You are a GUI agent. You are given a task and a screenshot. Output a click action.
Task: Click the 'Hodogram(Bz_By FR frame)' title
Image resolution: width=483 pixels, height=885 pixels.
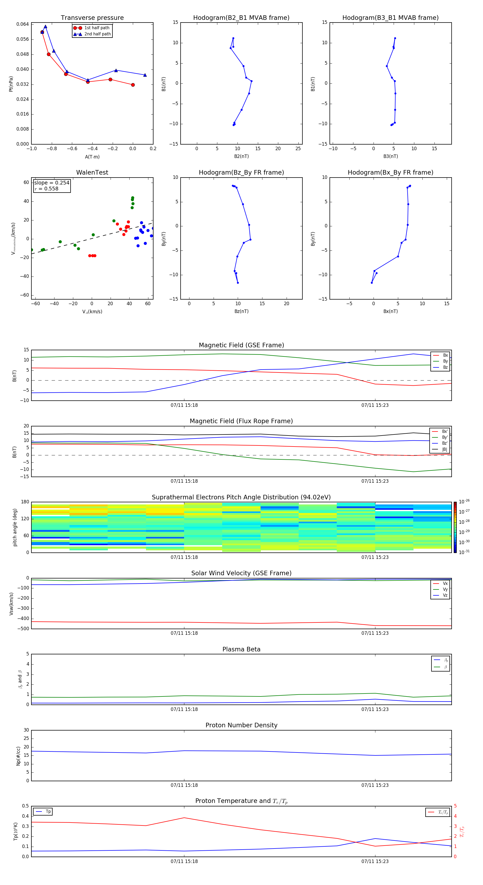(x=241, y=172)
